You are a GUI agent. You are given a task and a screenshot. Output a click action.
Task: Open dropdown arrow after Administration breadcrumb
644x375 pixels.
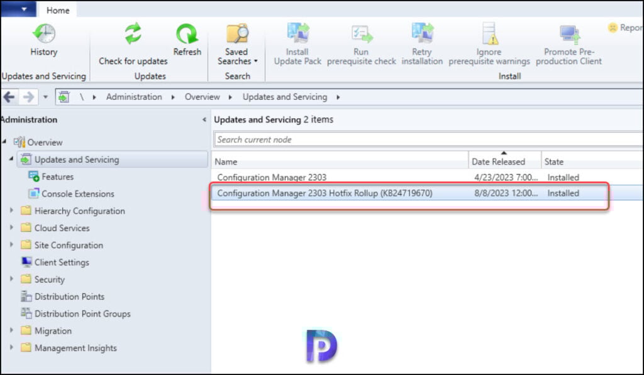173,97
